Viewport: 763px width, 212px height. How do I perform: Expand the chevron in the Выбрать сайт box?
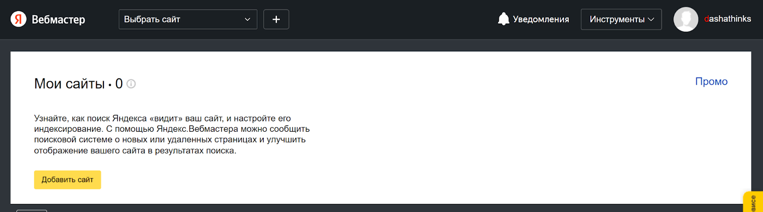[247, 19]
